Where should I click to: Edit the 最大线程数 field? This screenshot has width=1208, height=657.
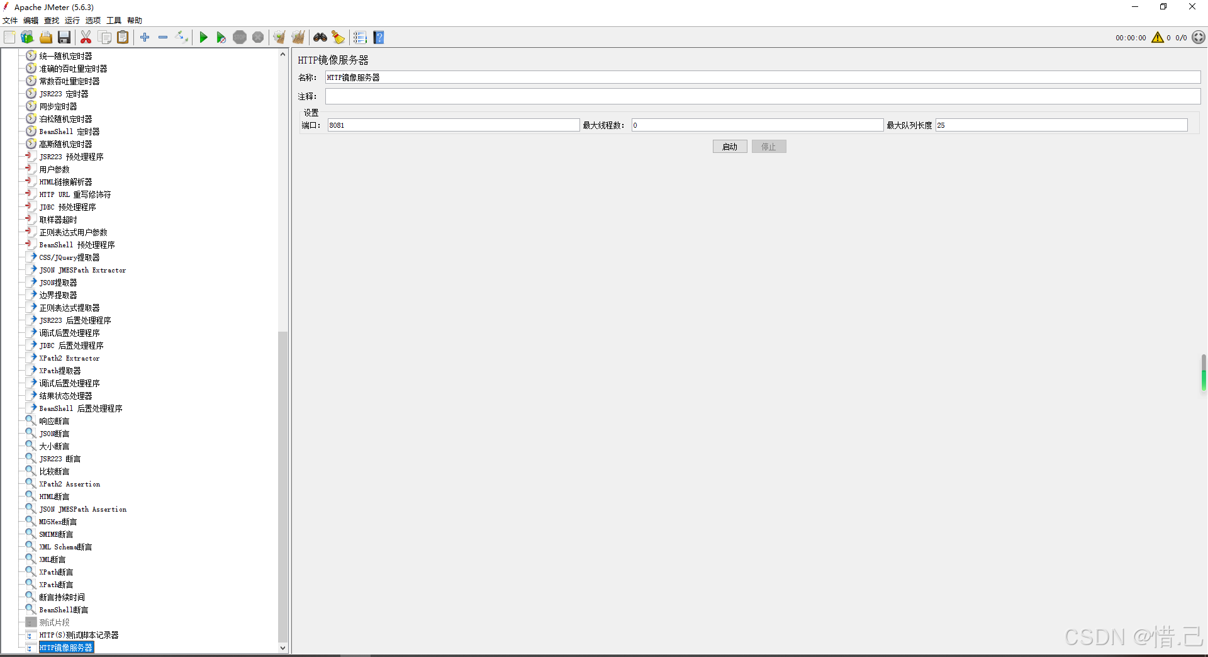[758, 125]
